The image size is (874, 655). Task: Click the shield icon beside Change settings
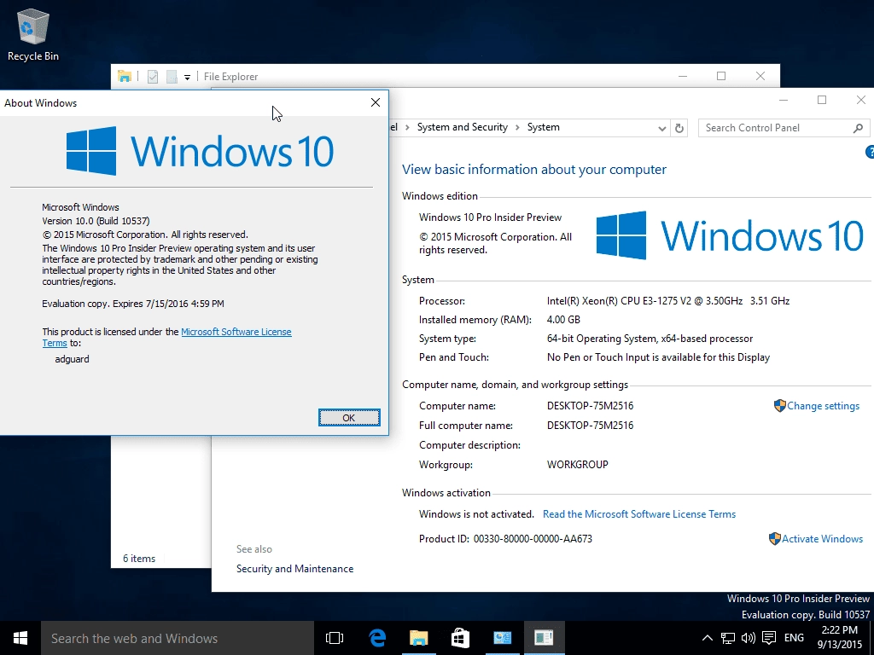point(780,405)
